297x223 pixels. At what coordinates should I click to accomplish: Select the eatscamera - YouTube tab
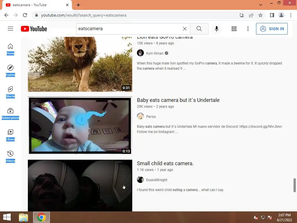coord(37,5)
